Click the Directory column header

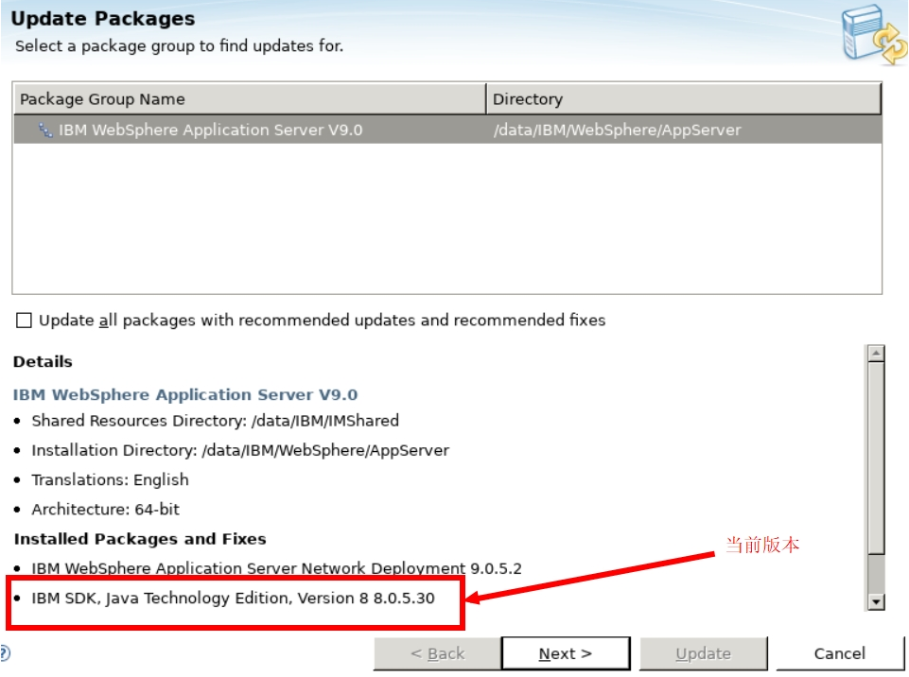(684, 99)
